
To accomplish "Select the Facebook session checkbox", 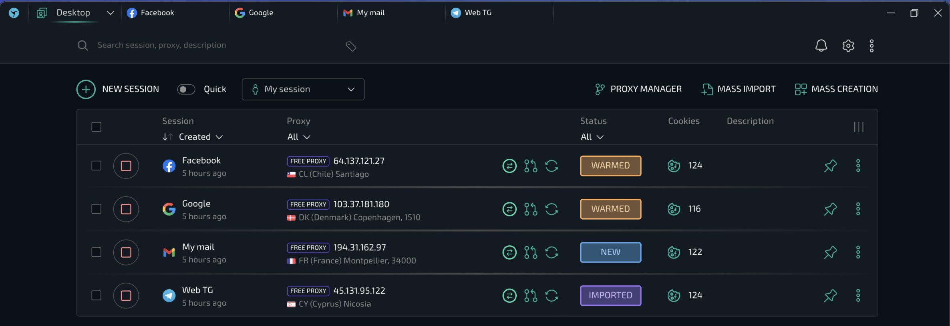I will coord(96,166).
